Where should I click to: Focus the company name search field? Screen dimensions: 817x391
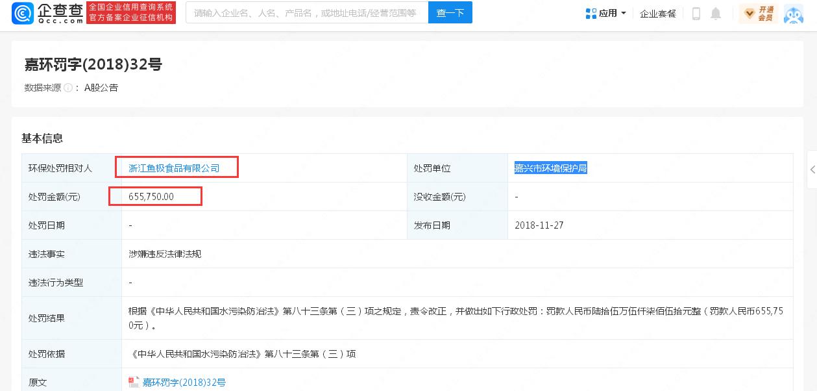click(x=307, y=12)
